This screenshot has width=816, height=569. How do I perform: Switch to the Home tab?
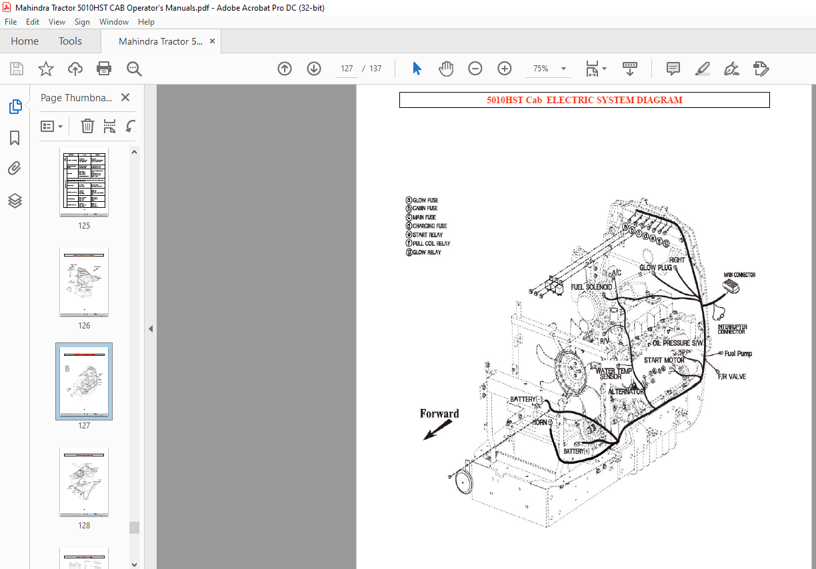(x=25, y=41)
